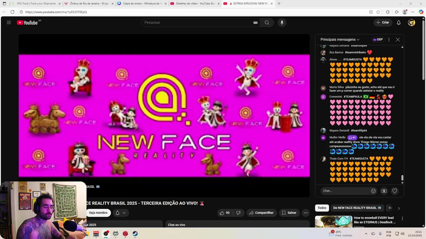Screen dimensions: 426x239
Task: Open Edge tab actions menu
Action: [4, 4]
